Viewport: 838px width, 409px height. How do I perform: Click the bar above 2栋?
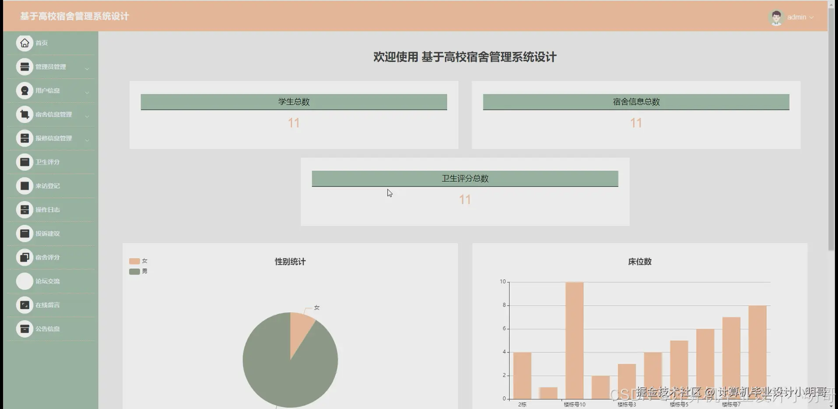[x=522, y=376]
